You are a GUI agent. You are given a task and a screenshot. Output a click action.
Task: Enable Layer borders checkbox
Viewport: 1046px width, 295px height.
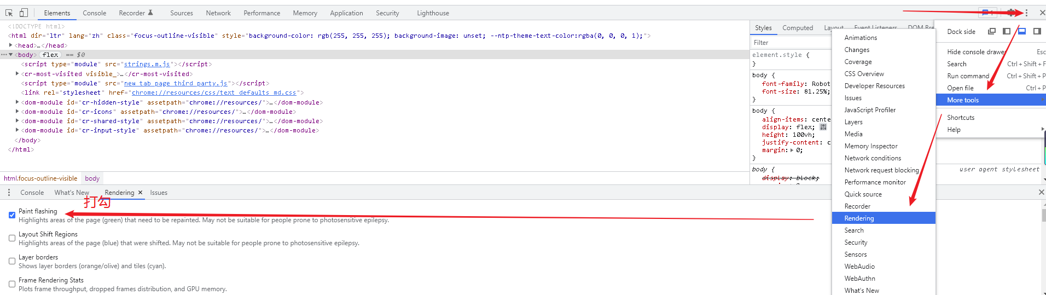click(x=12, y=261)
